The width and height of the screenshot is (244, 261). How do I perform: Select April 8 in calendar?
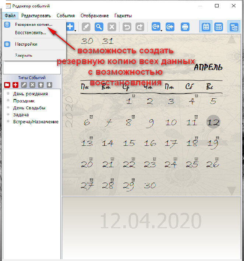(x=129, y=123)
